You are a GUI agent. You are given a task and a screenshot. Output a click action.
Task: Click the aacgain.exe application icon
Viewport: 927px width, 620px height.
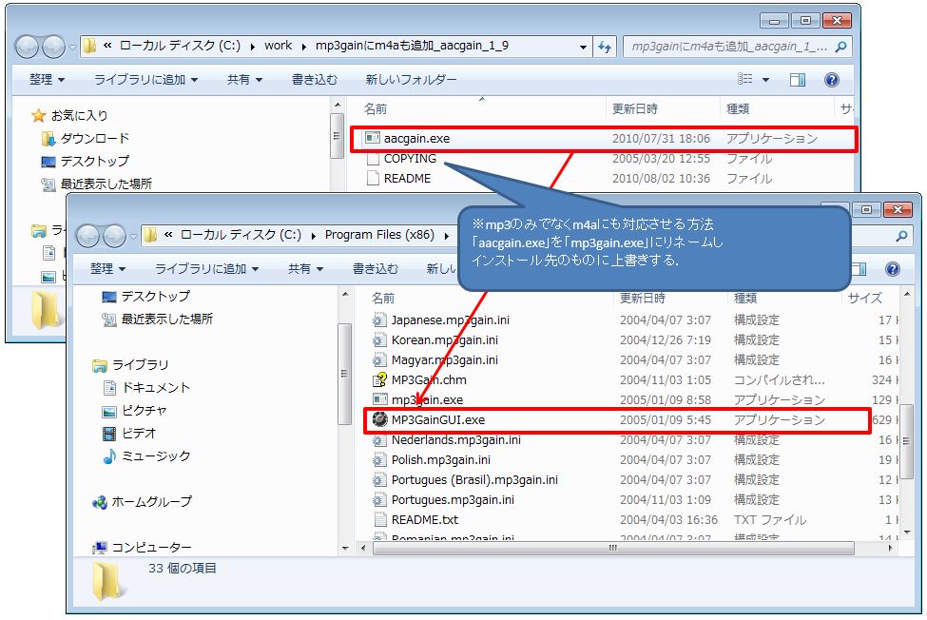373,139
